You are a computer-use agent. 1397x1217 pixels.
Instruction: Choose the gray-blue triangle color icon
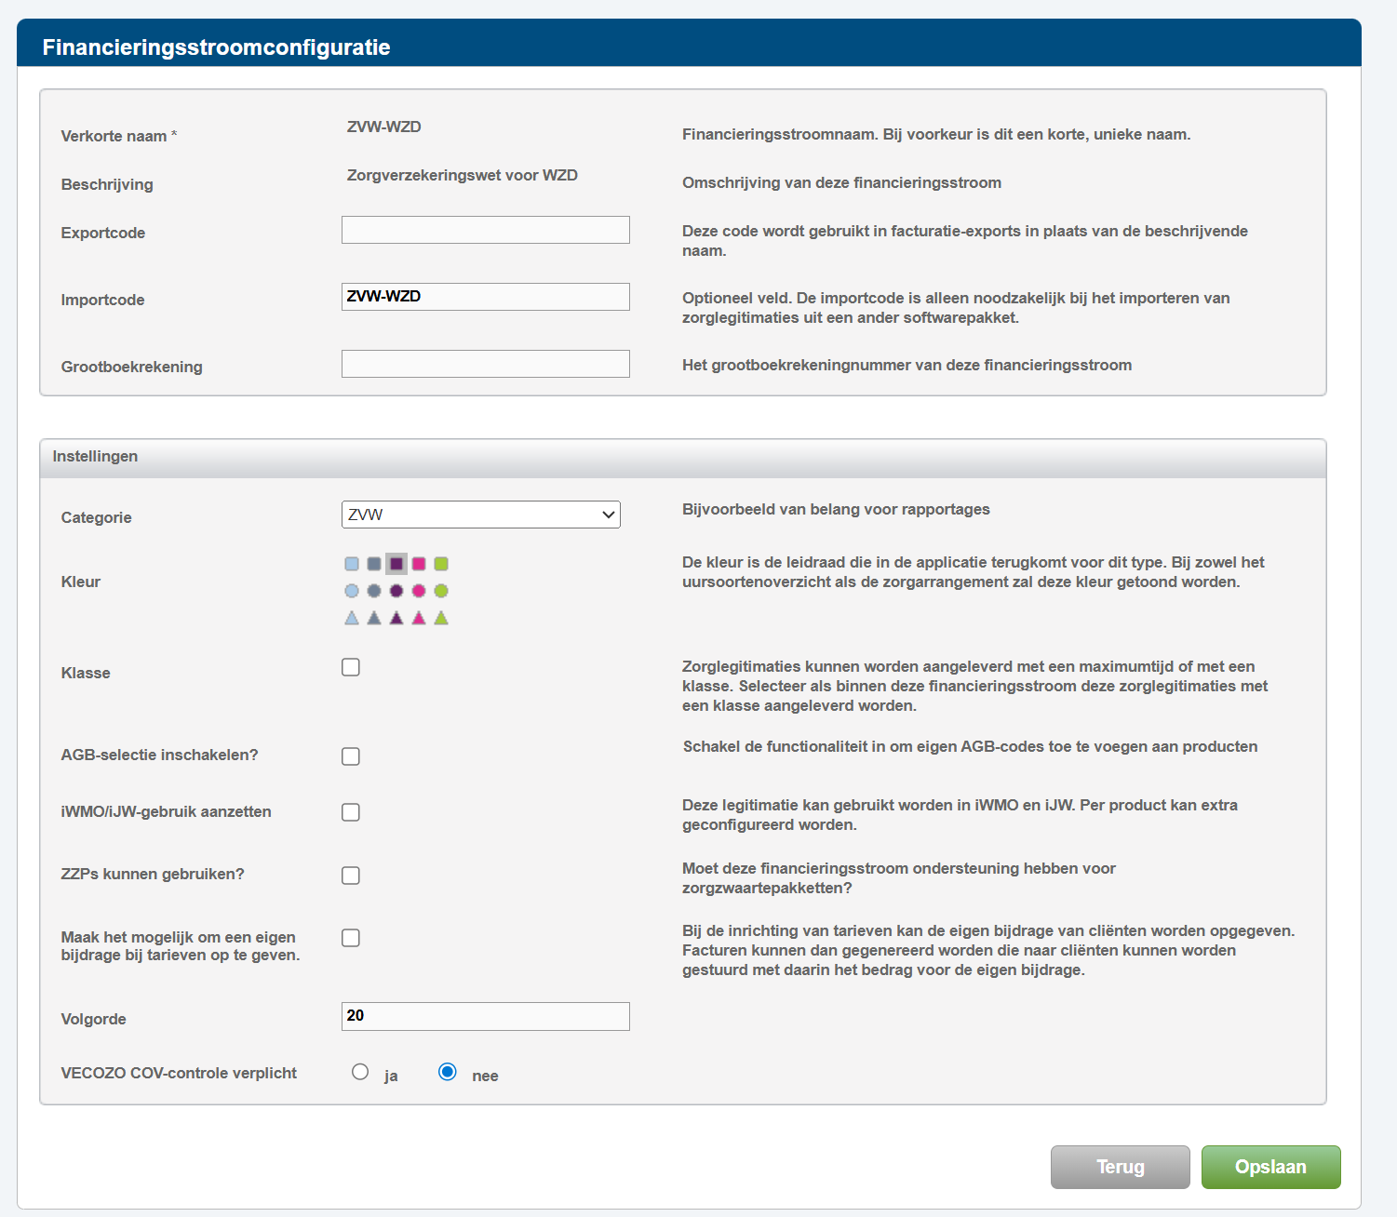(x=374, y=618)
